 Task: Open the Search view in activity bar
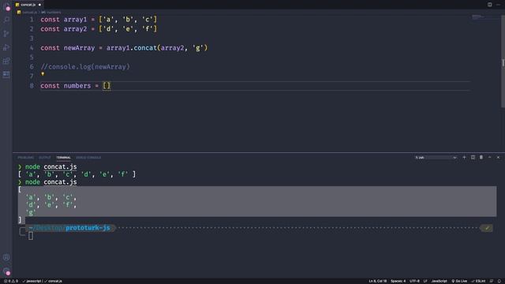[6, 20]
